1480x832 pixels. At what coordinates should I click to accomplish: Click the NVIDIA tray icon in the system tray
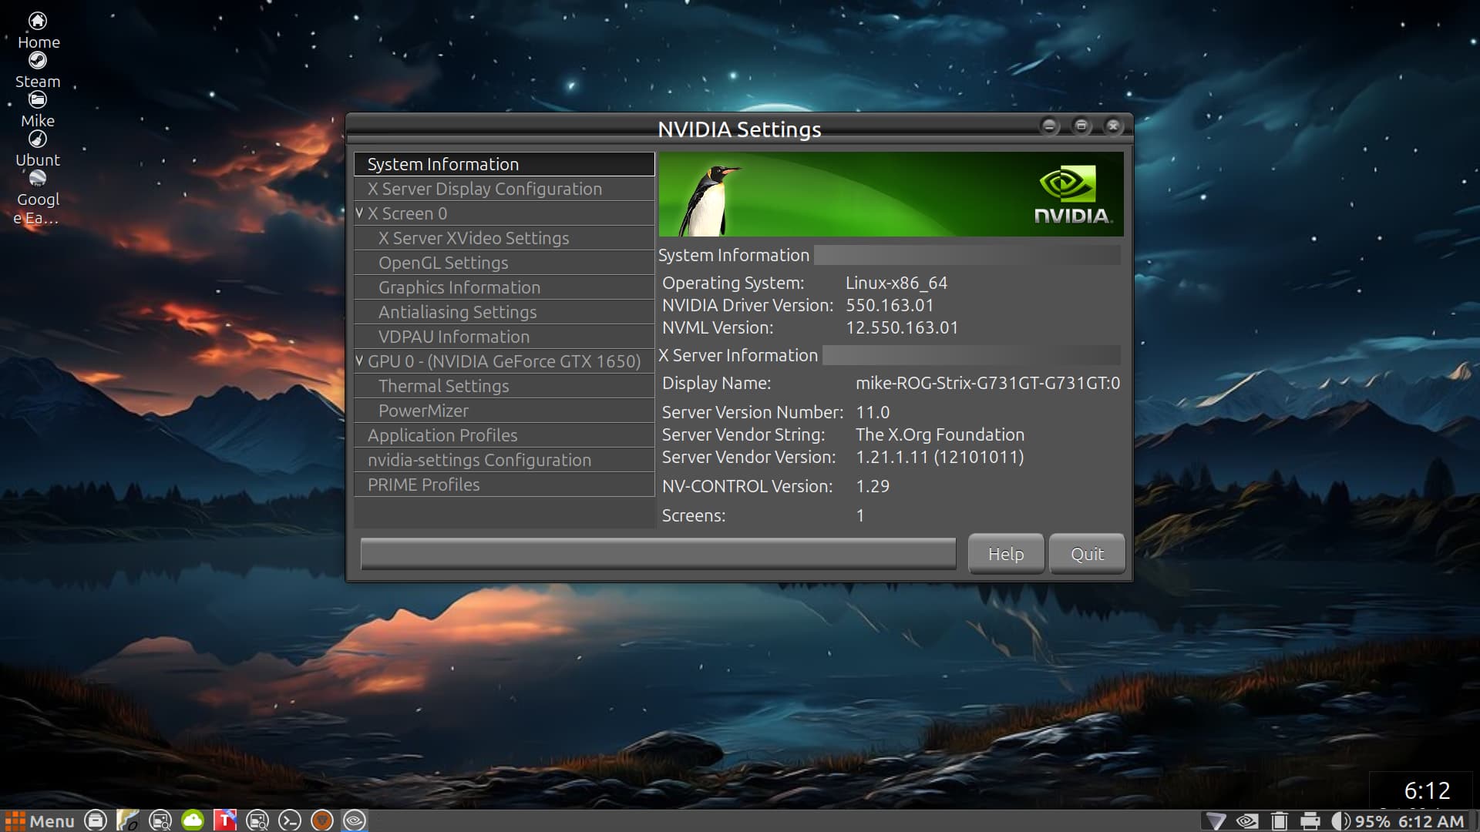[x=1247, y=821]
